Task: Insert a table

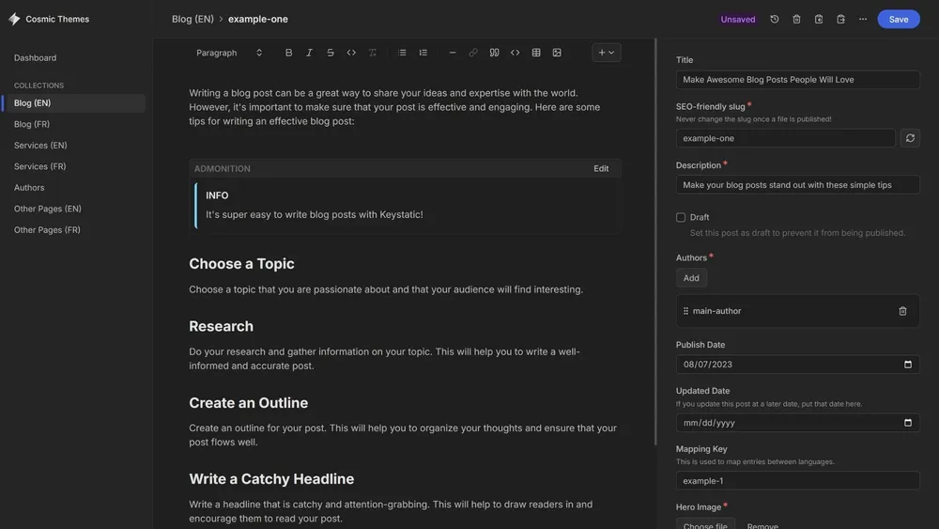Action: [536, 53]
